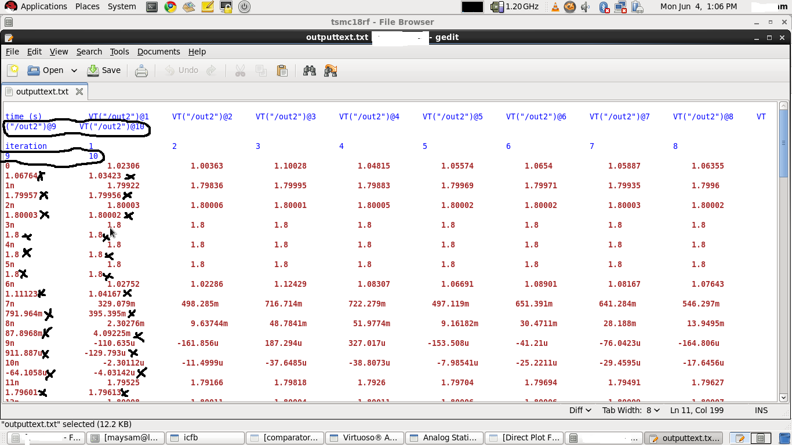The width and height of the screenshot is (792, 445).
Task: Switch to icfb window in taskbar
Action: (x=205, y=437)
